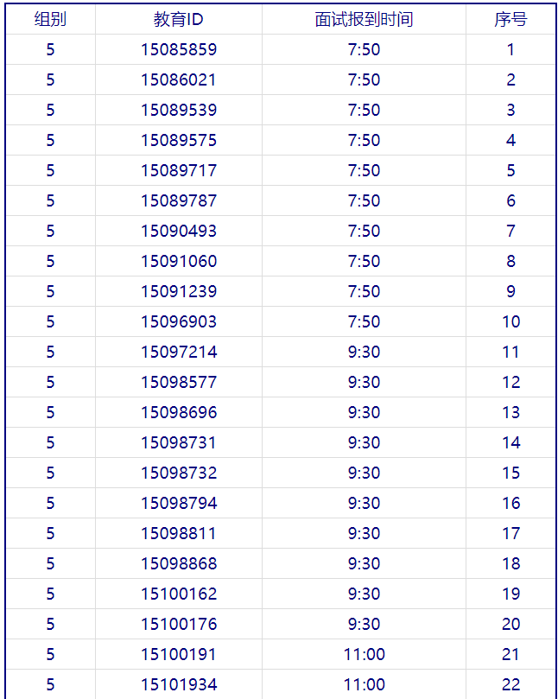The height and width of the screenshot is (699, 558).
Task: Click the 7:50 time for ID 15089717
Action: coord(364,171)
